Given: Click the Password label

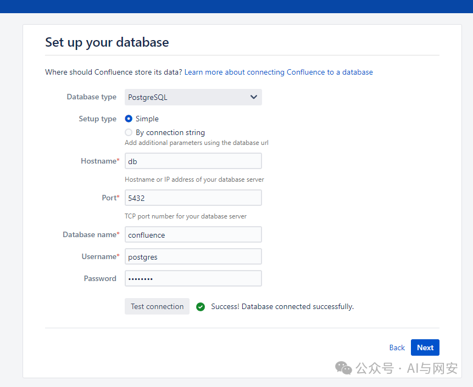Looking at the screenshot, I should tap(100, 278).
